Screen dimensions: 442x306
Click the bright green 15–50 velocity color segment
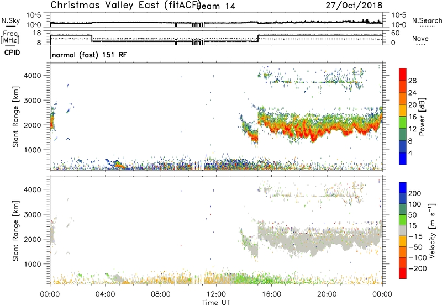click(403, 220)
